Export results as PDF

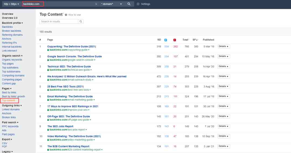tap(5, 147)
